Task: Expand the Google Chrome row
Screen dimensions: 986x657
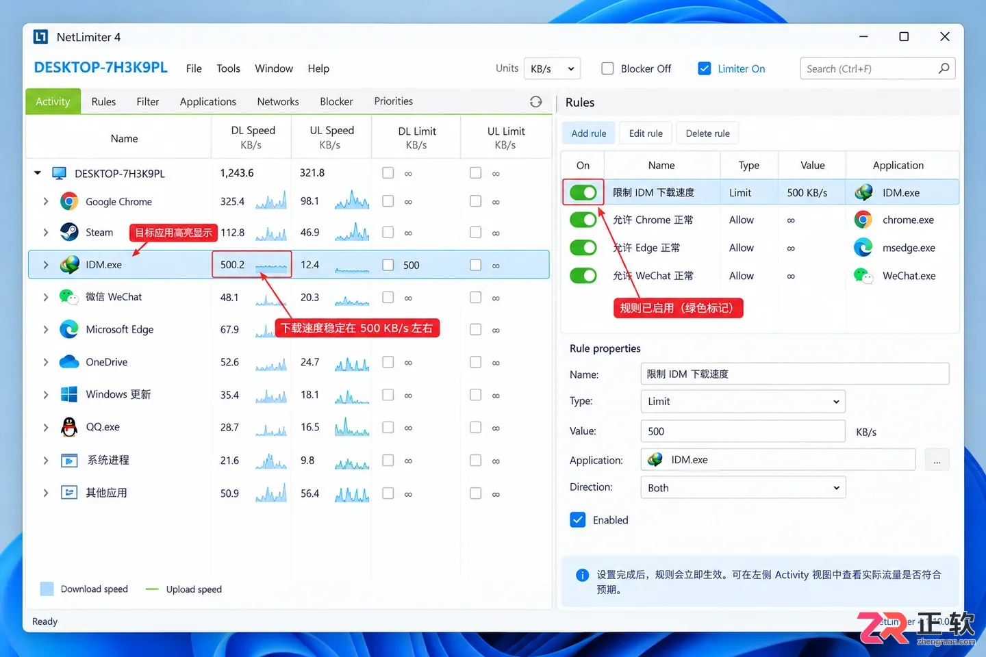Action: 46,201
